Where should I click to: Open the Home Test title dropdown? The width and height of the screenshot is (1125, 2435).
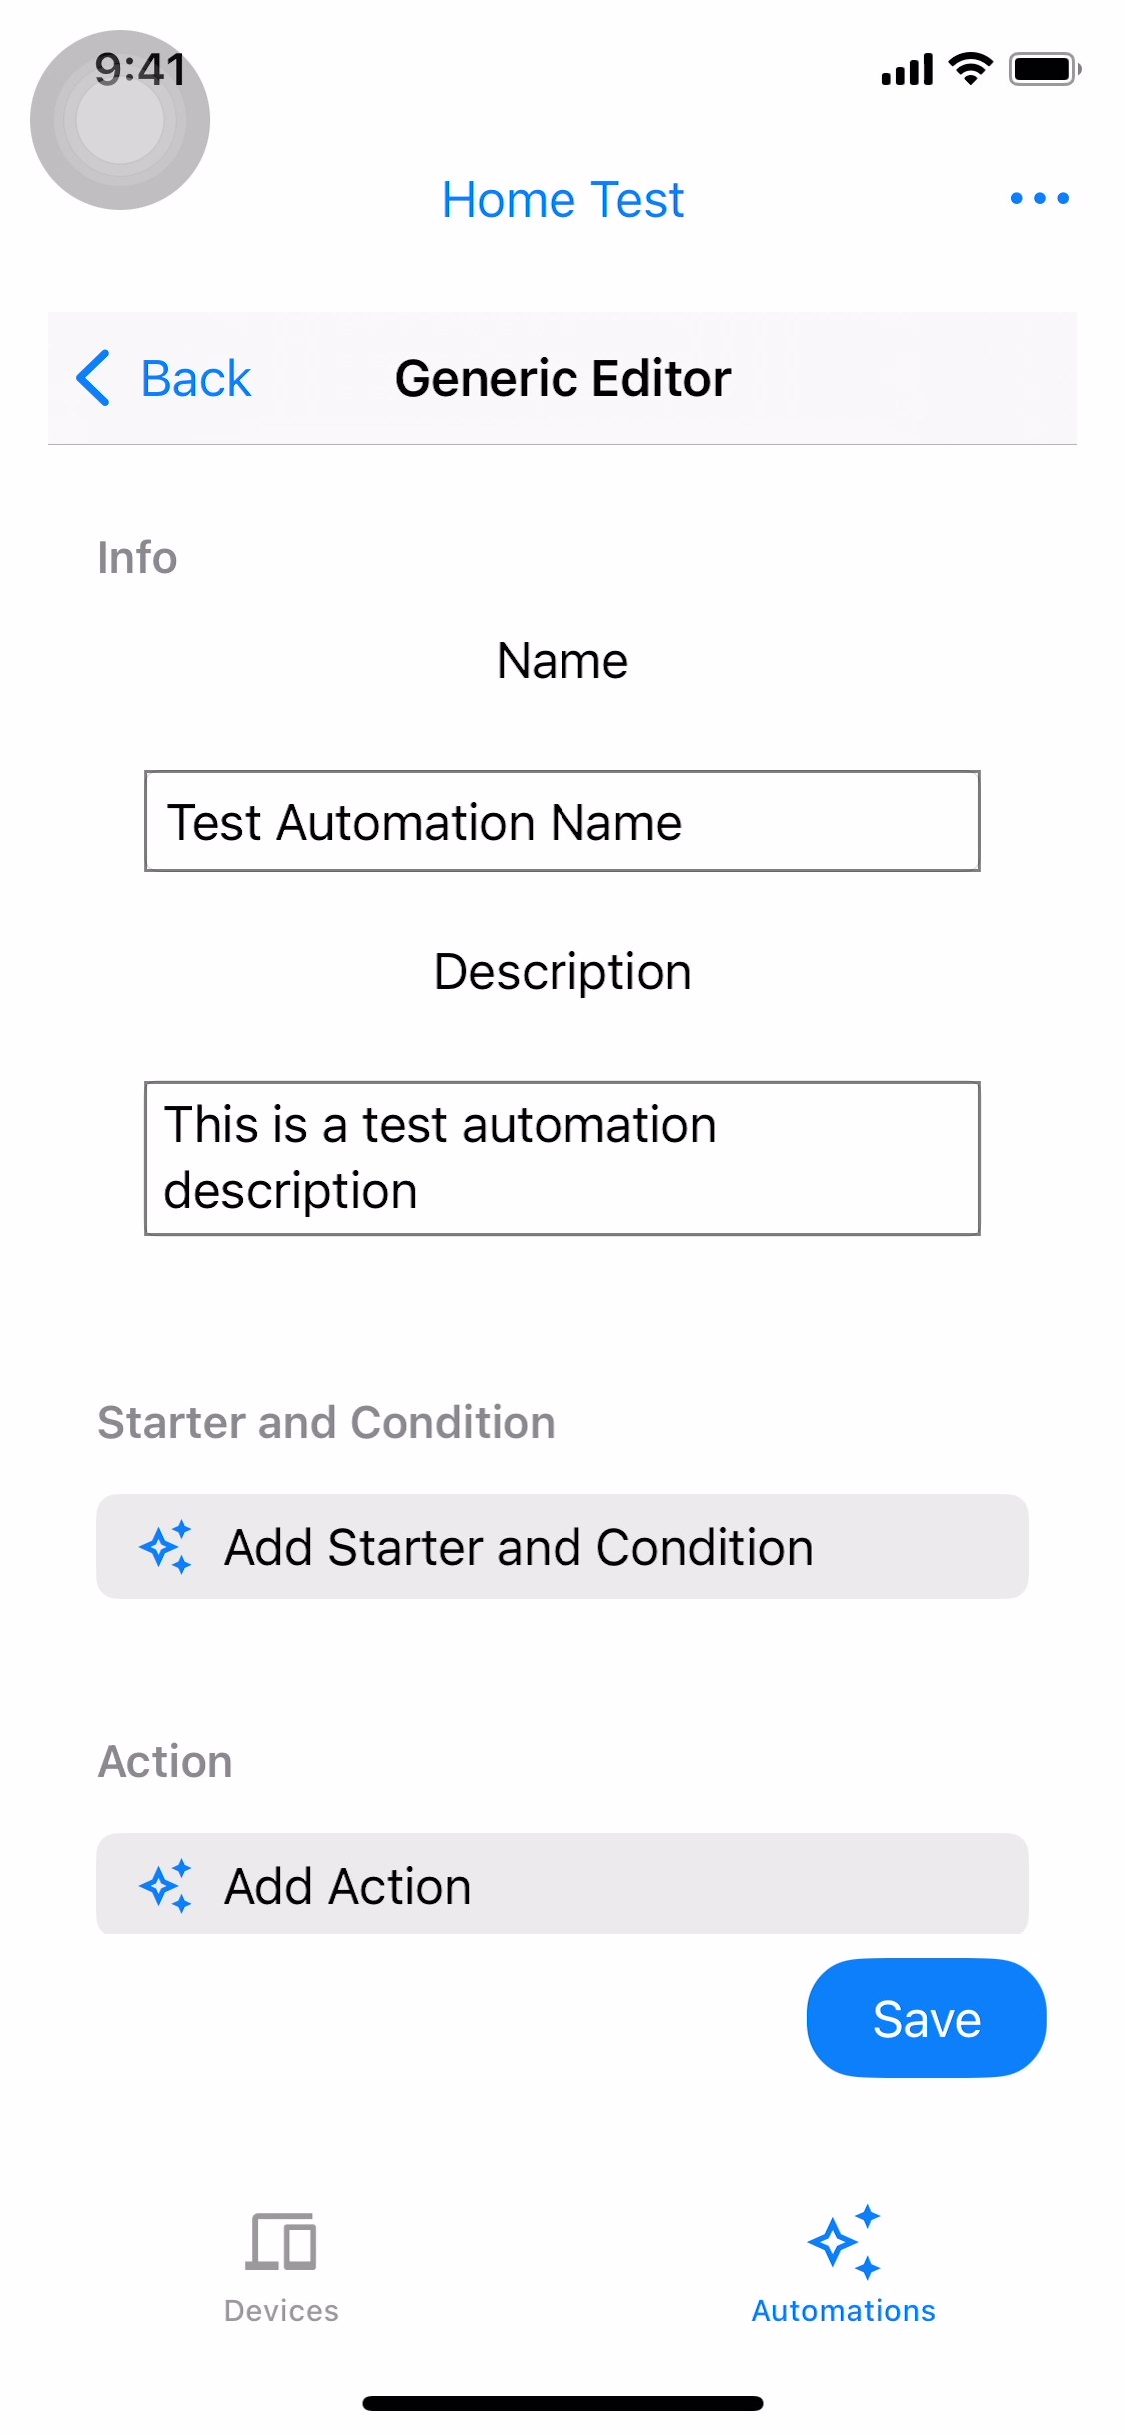coord(562,200)
